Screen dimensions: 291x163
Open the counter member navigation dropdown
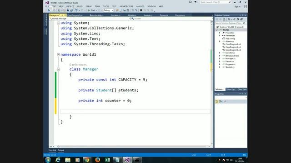pos(172,19)
